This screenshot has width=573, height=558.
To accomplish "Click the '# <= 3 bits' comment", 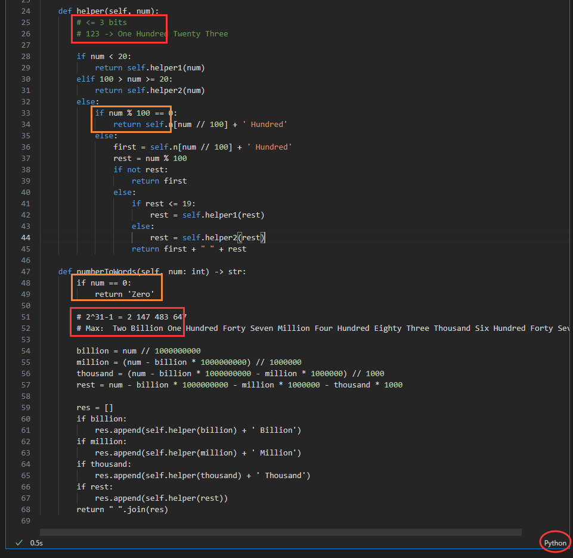I will [101, 22].
